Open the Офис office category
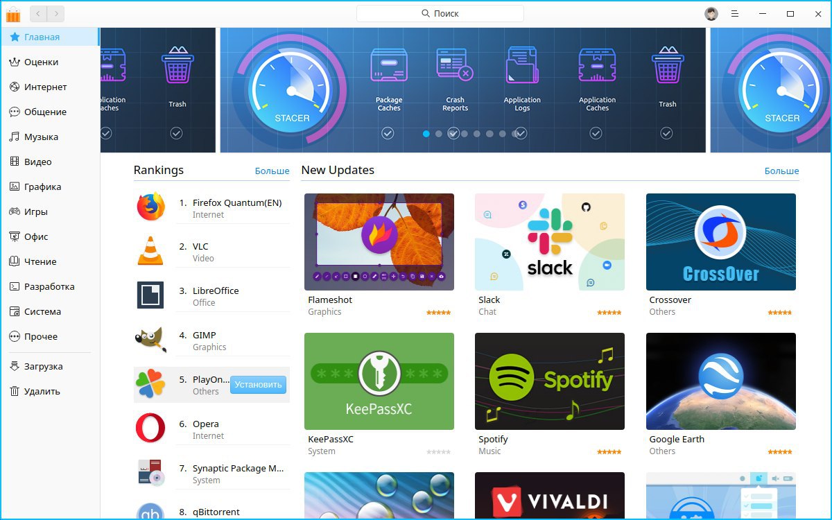Image resolution: width=832 pixels, height=520 pixels. pos(50,236)
